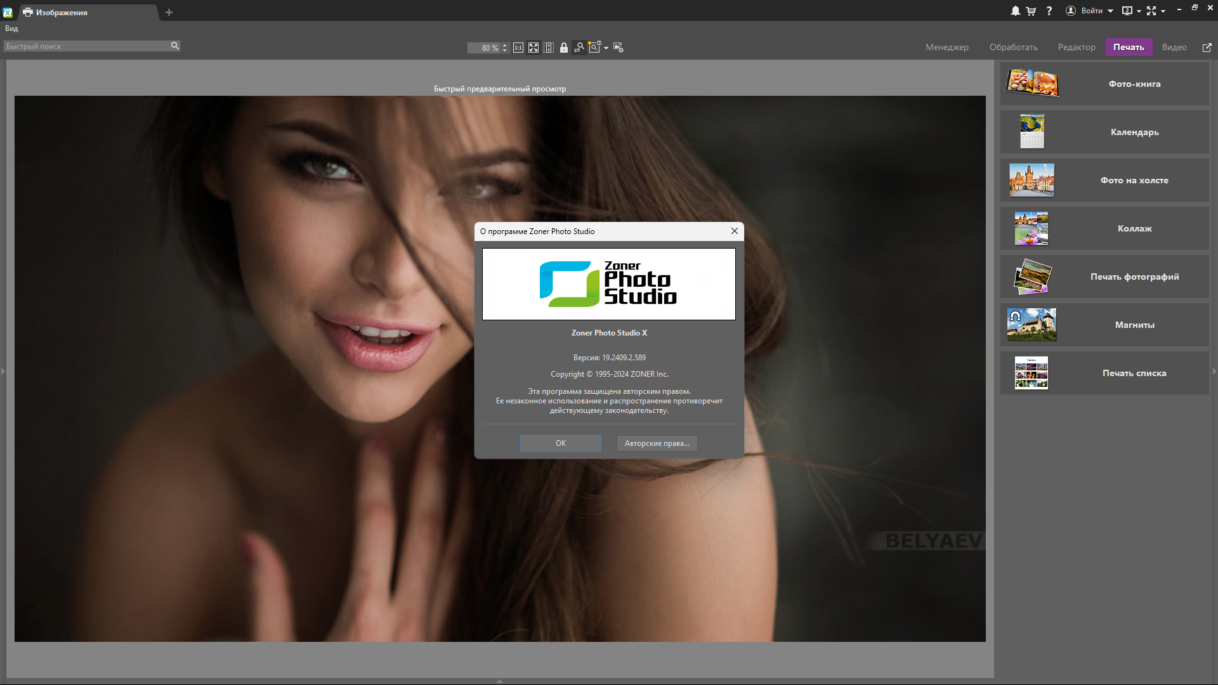Set zoom to 1:1 actual size
The image size is (1218, 685).
coord(518,48)
